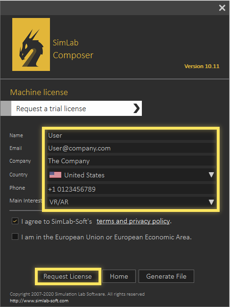Click the SimLab Composer dragon logo
Image resolution: width=230 pixels, height=307 pixels.
pyautogui.click(x=31, y=44)
